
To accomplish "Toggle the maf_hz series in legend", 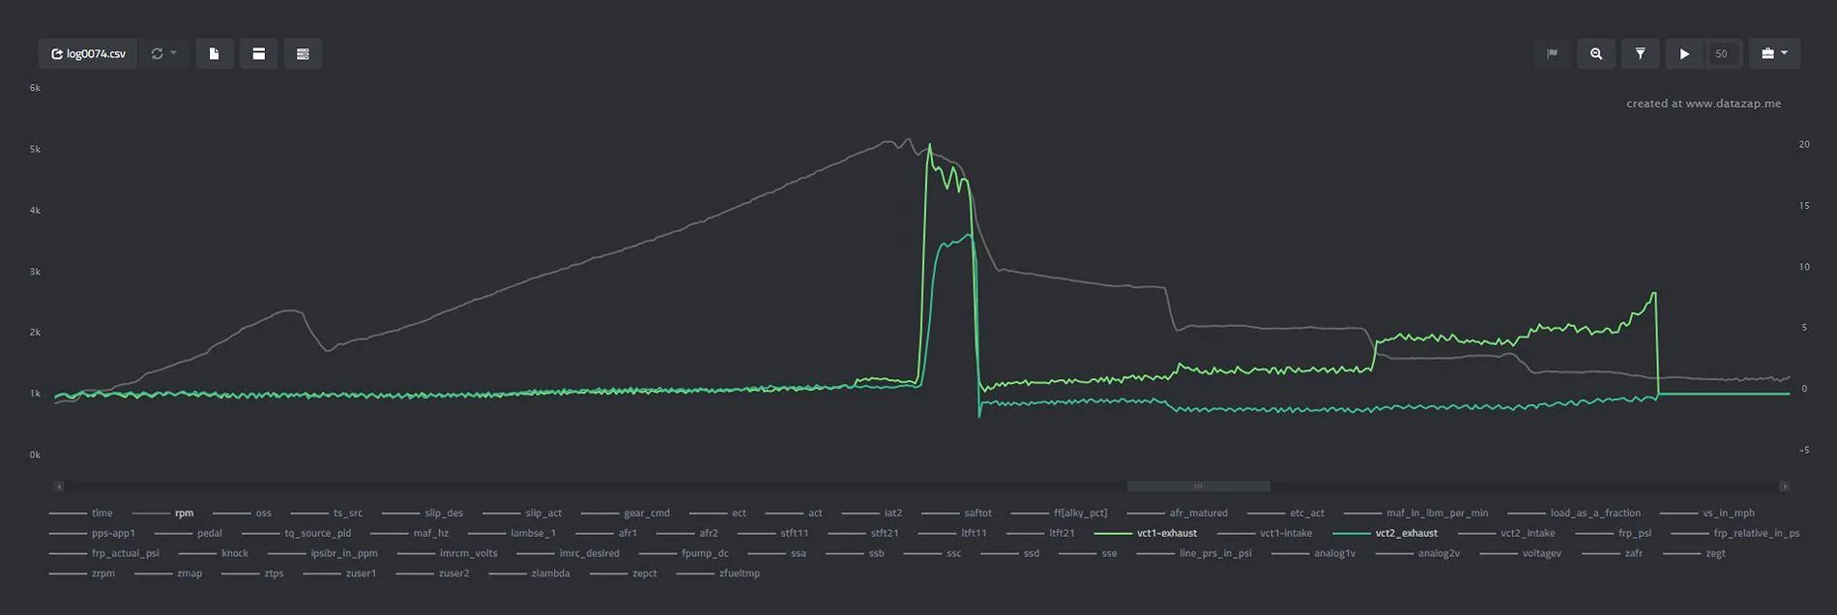I will [409, 534].
